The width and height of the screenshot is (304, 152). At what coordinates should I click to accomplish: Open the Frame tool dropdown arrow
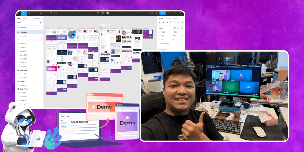32,13
